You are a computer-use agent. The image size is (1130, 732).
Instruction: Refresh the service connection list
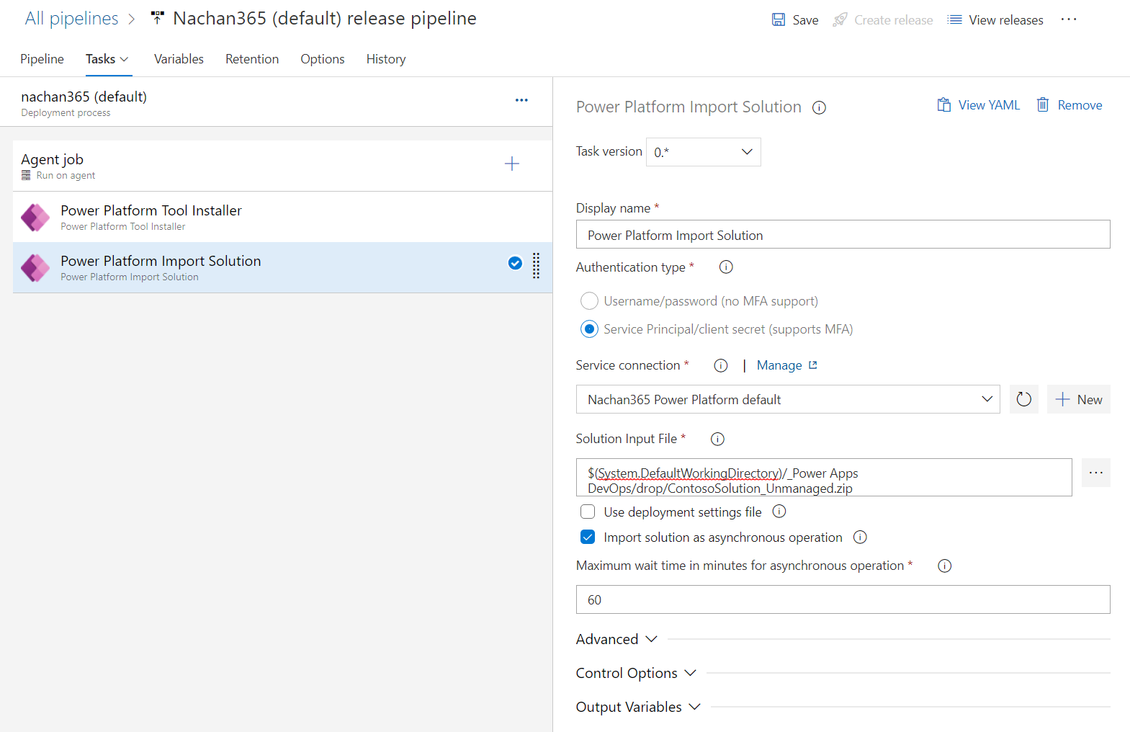pos(1023,399)
